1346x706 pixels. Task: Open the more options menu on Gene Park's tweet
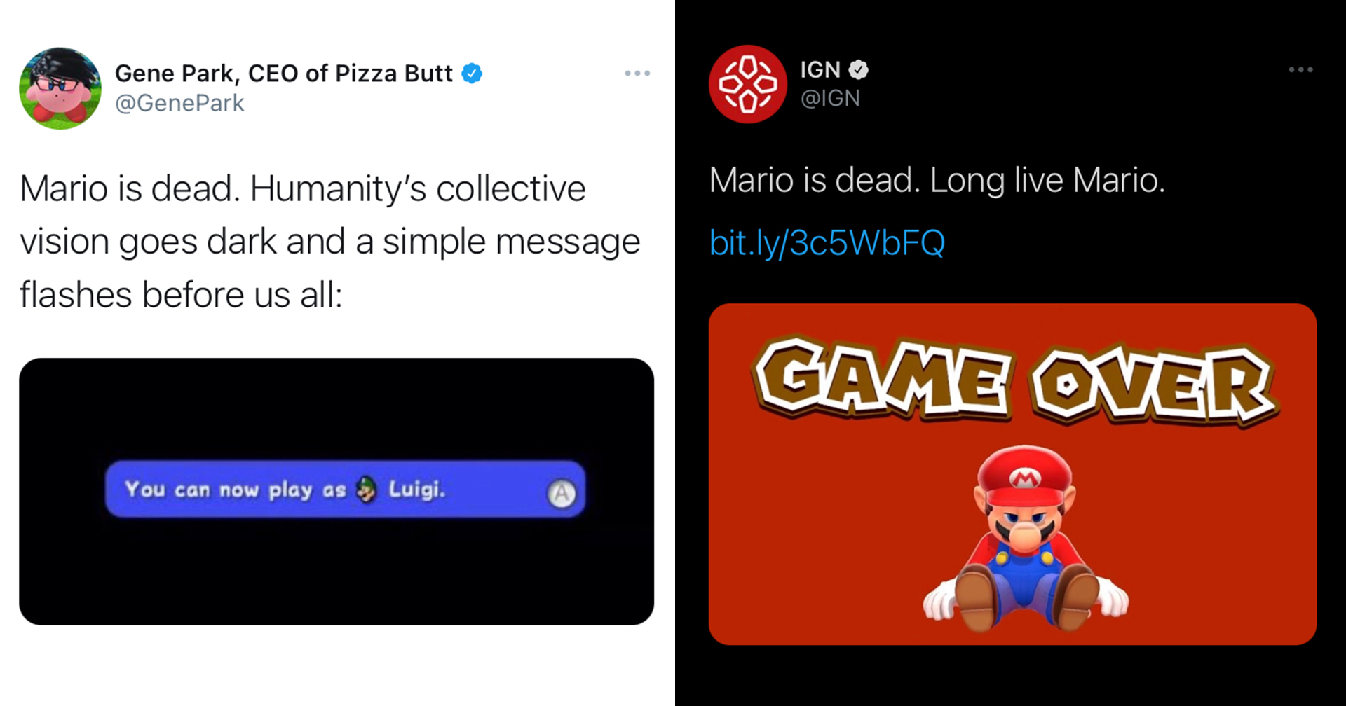tap(637, 73)
